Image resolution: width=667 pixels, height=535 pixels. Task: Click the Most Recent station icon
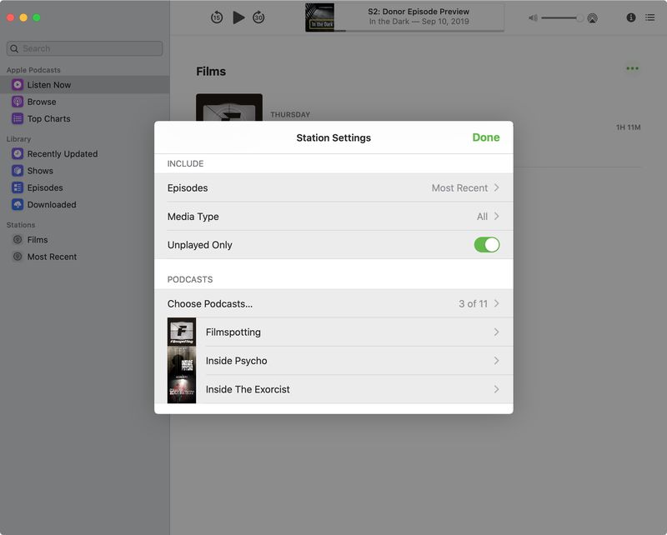point(18,257)
